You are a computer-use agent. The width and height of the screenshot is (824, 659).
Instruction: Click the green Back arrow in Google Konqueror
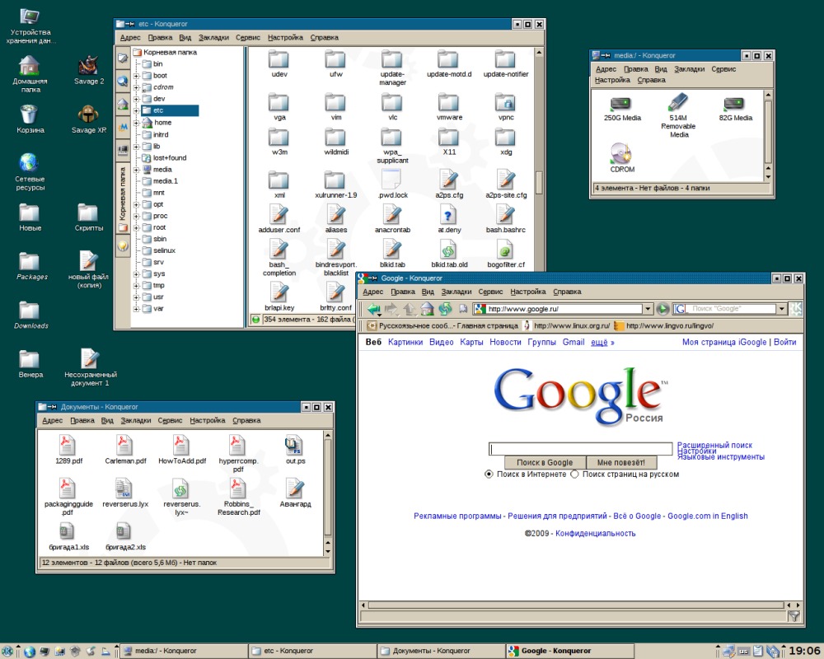tap(373, 309)
